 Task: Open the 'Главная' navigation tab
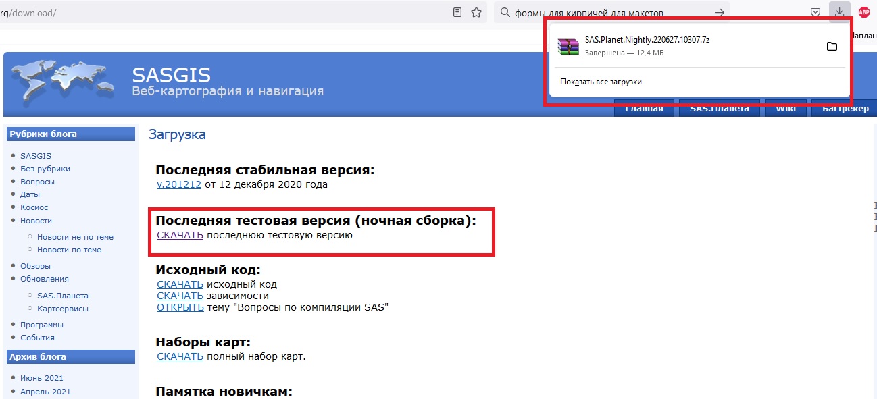tap(643, 109)
